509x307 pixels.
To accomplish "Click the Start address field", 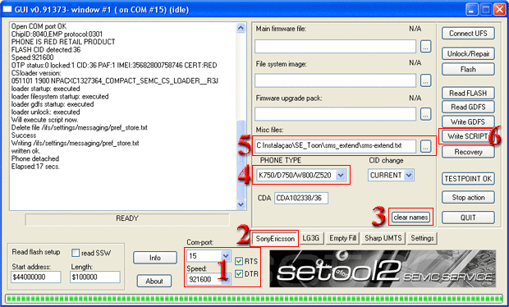I will pyautogui.click(x=36, y=277).
